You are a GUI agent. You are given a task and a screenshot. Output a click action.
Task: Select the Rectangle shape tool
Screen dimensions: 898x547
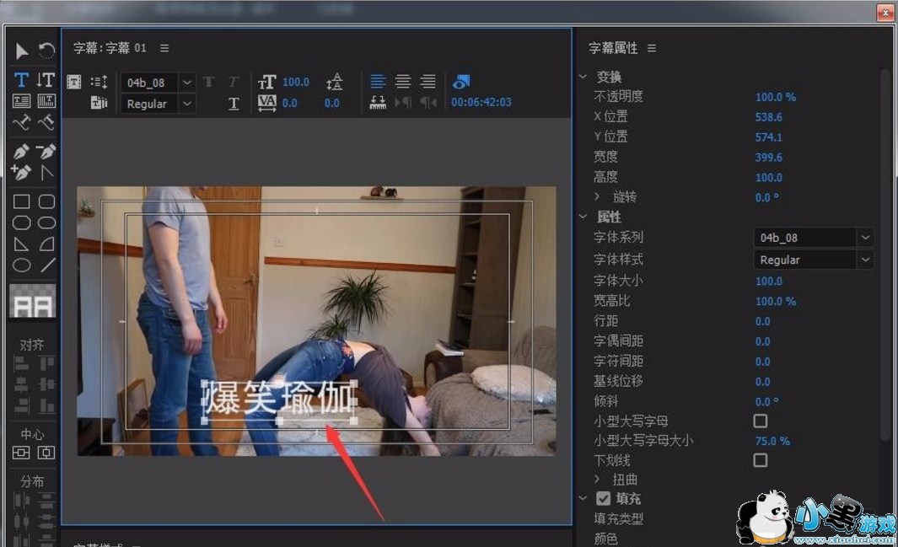(x=21, y=202)
